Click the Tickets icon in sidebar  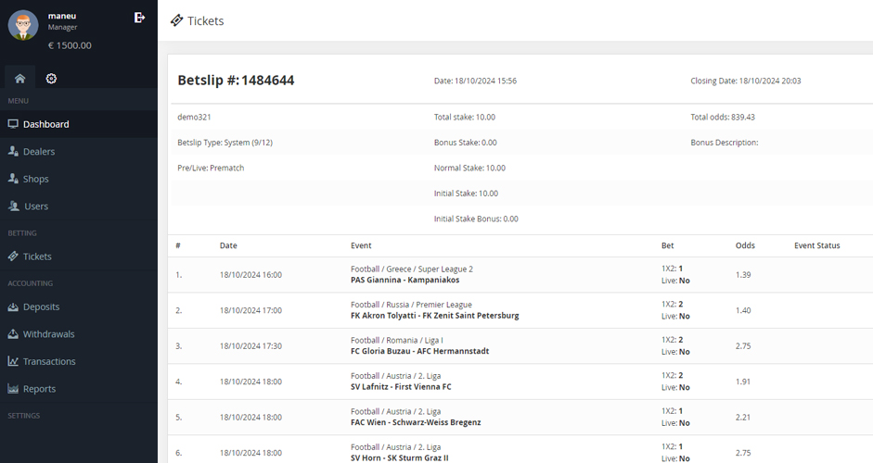(13, 257)
